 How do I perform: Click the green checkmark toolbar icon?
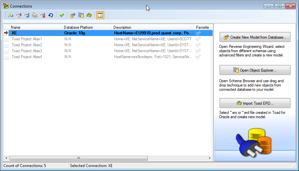click(x=62, y=15)
